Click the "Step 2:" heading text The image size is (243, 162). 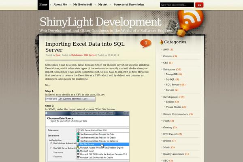(x=49, y=106)
